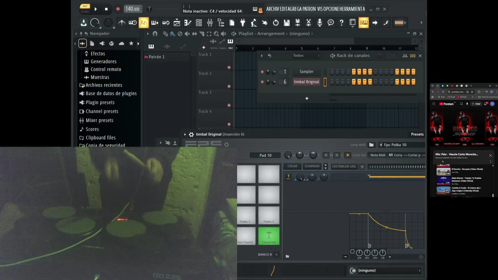Click the highlighted piano keys toolbar icon
The height and width of the screenshot is (280, 498).
coord(363,23)
